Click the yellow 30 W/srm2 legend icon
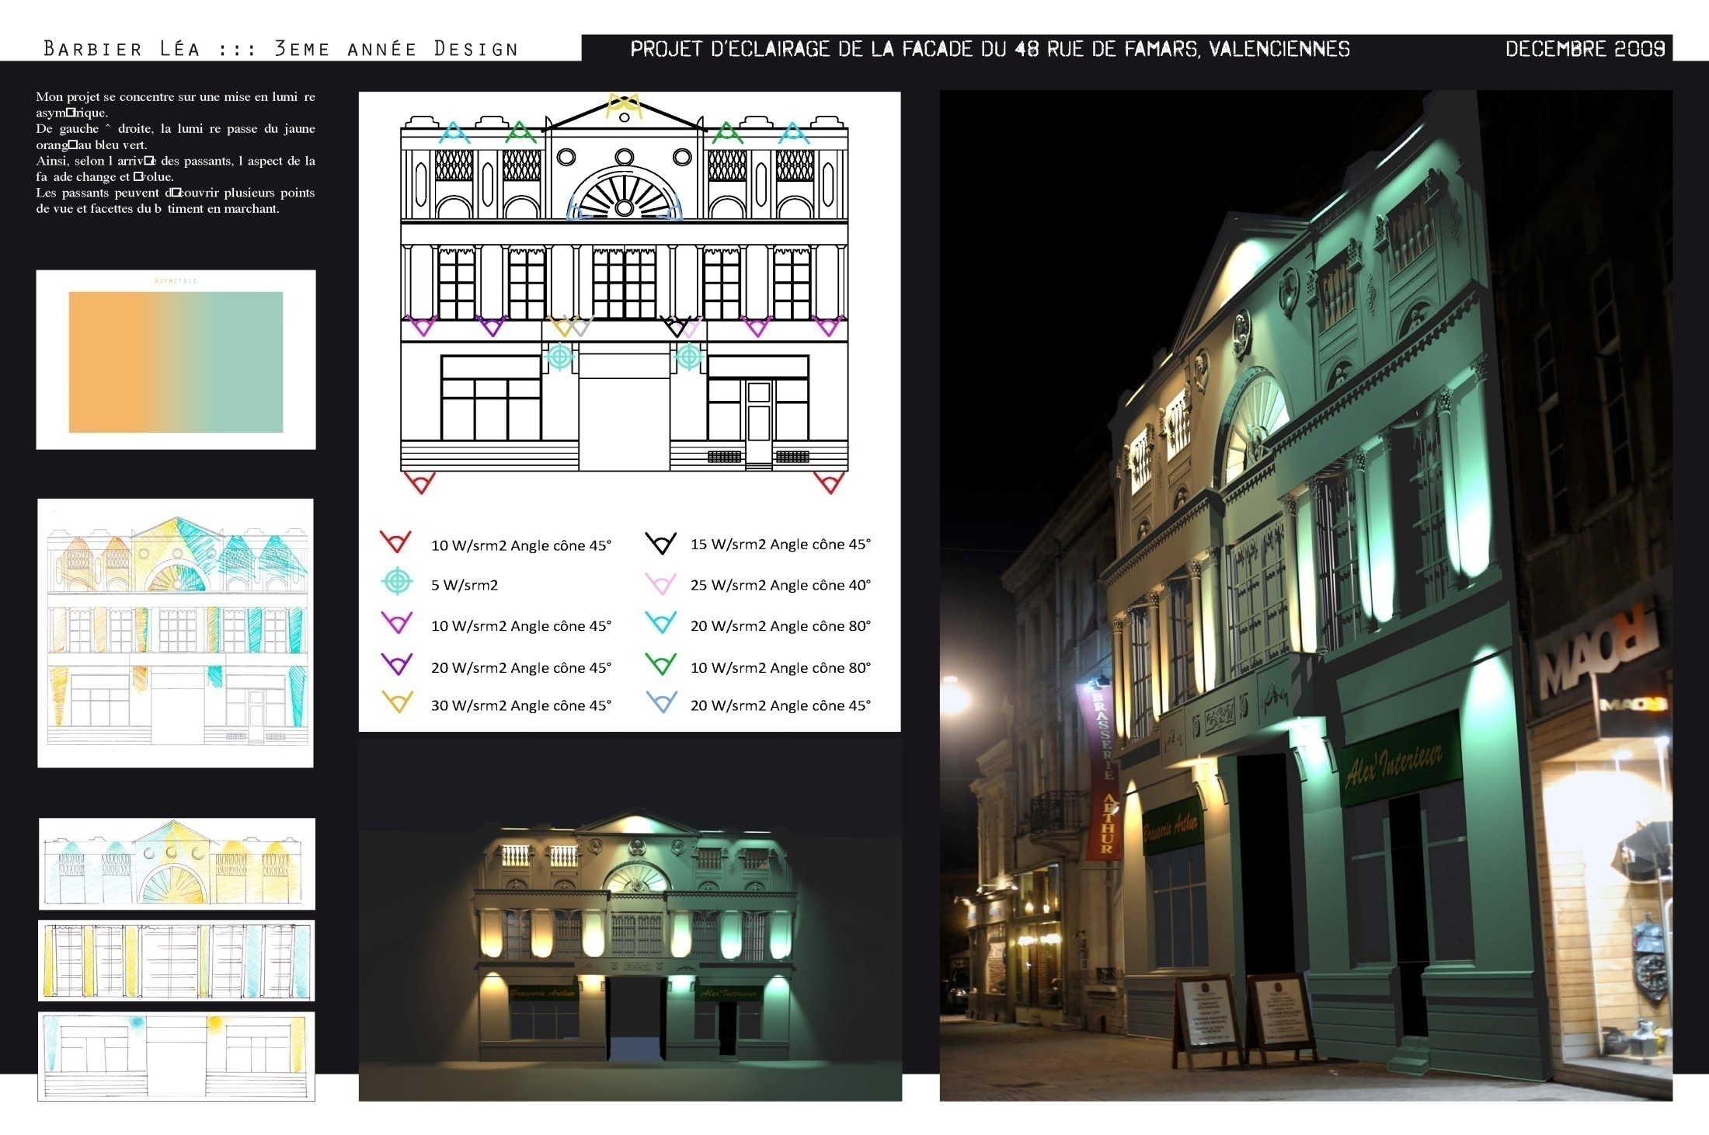 coord(397,702)
